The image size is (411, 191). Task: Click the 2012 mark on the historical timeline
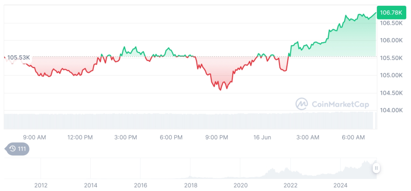pyautogui.click(x=41, y=185)
